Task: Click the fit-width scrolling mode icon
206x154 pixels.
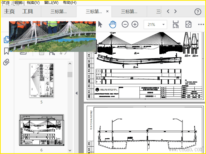Action: pos(176,24)
